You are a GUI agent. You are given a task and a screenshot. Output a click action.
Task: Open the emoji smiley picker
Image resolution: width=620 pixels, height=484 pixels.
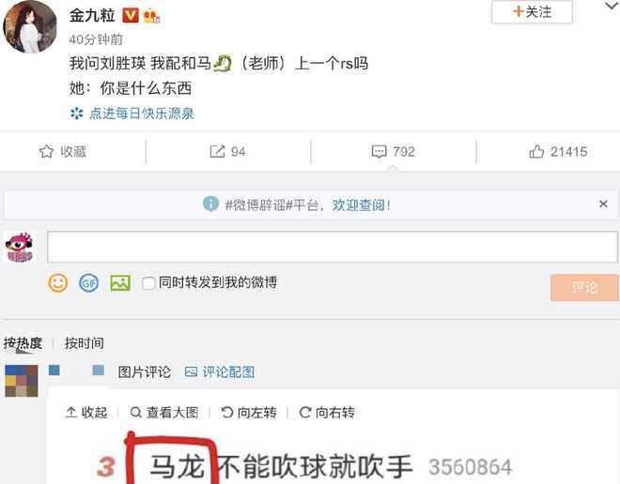click(58, 283)
